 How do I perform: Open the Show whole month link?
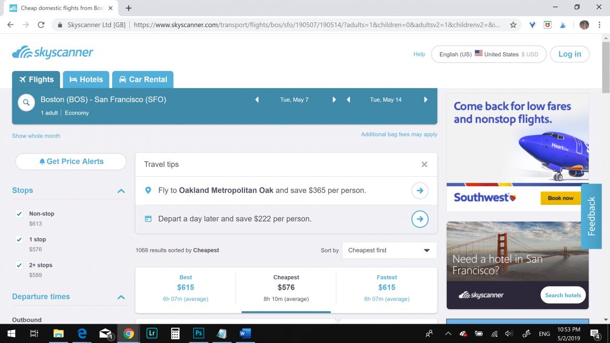tap(36, 136)
